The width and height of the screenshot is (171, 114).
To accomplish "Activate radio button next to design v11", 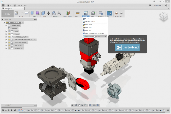I will coord(22,23).
